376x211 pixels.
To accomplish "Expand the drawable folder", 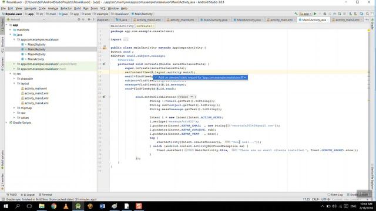I will [14, 79].
